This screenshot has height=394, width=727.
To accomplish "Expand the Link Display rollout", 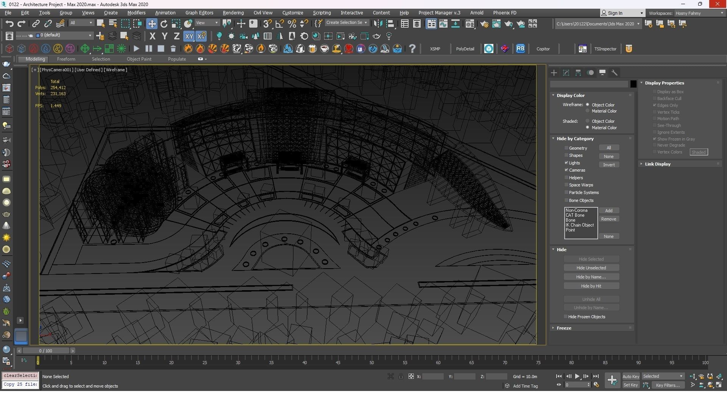I will point(657,164).
